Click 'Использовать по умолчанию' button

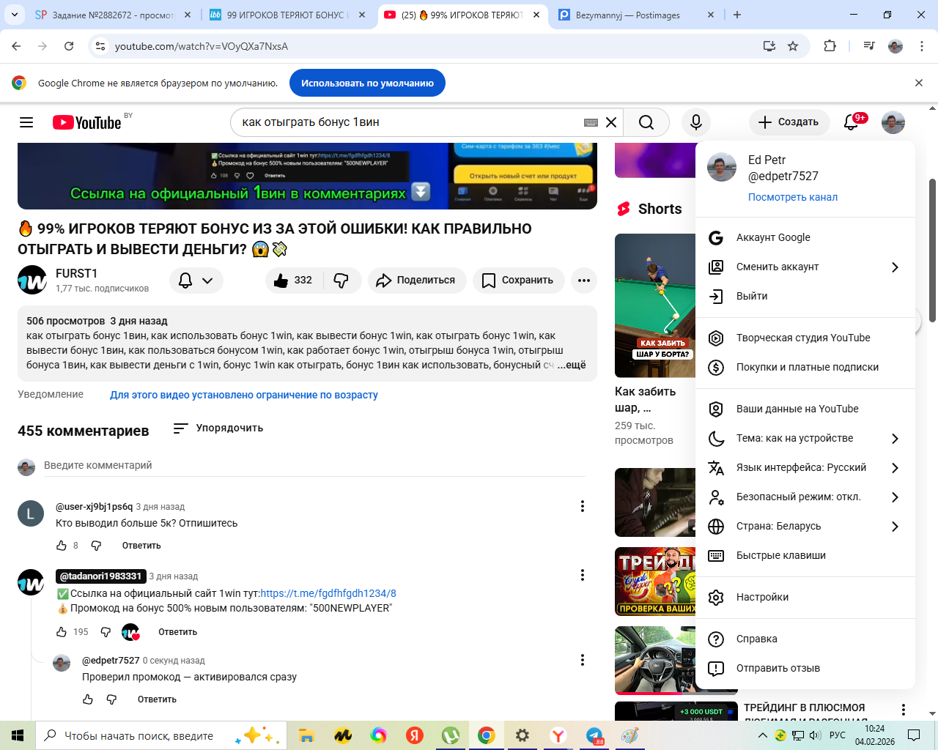tap(367, 83)
